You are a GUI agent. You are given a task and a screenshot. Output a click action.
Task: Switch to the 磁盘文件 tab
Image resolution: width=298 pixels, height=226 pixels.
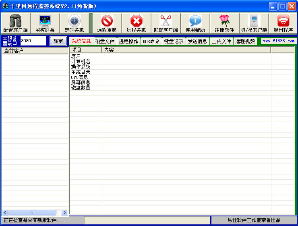(x=105, y=41)
